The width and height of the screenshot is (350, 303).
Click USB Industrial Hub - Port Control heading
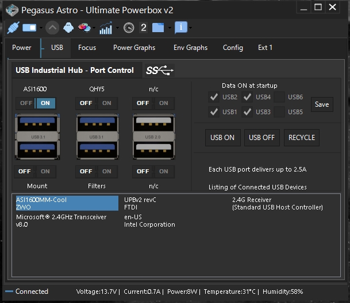coord(75,70)
